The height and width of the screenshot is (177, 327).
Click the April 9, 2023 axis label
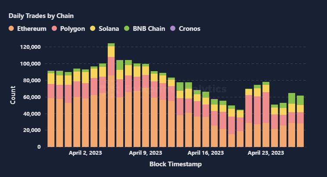click(x=145, y=153)
